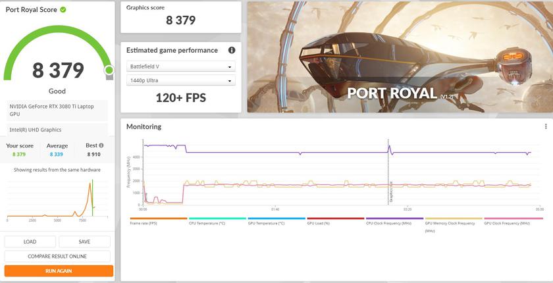Click the info icon beside the Best score
The height and width of the screenshot is (283, 553).
[101, 145]
